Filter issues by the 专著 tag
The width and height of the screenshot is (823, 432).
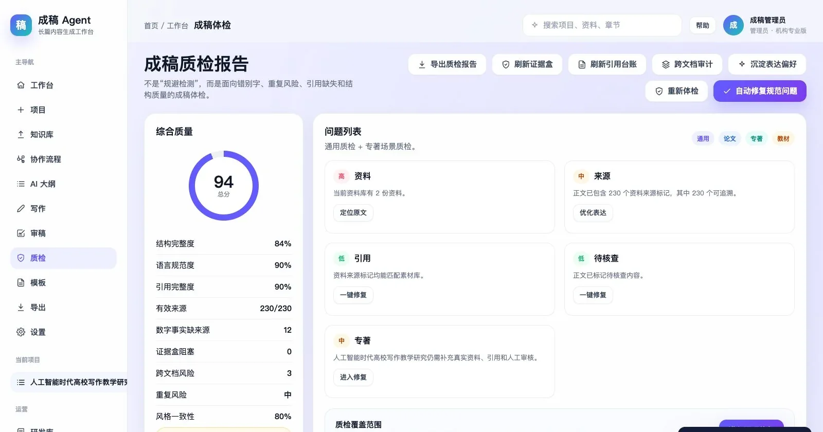756,138
